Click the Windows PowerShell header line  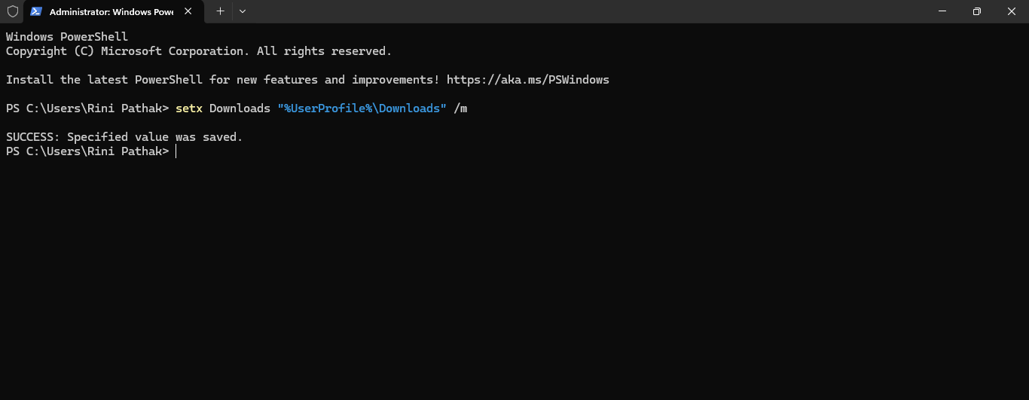pos(67,37)
